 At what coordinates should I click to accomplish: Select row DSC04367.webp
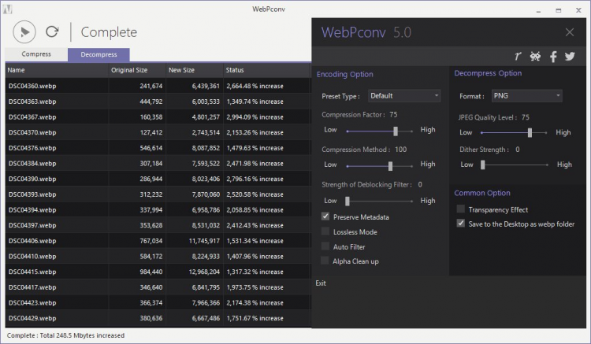click(x=158, y=117)
